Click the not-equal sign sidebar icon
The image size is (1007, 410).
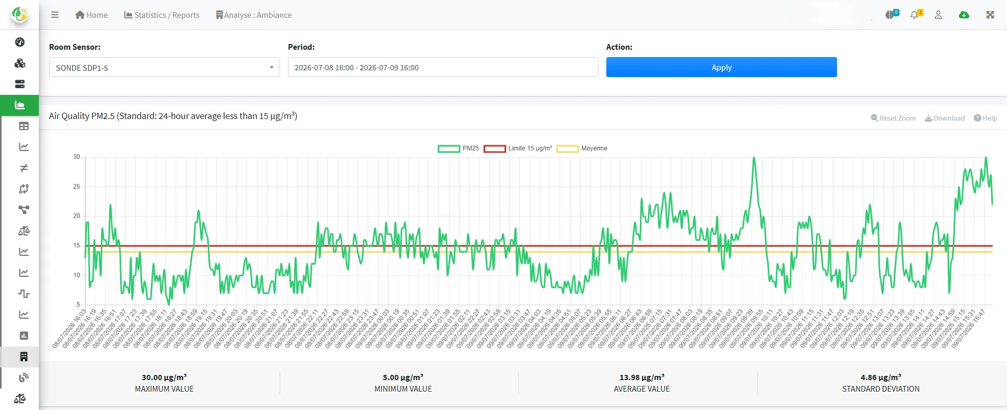pos(24,168)
